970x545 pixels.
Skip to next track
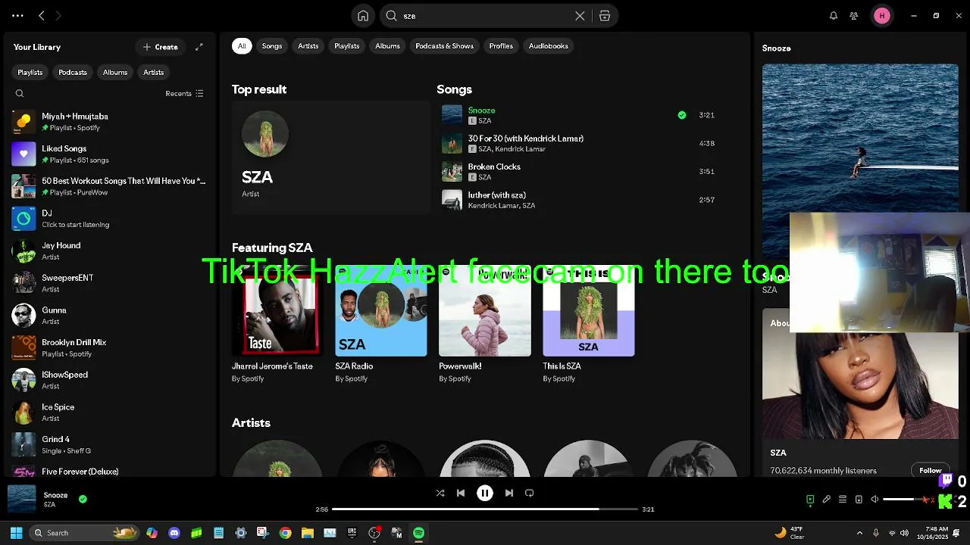pos(509,493)
